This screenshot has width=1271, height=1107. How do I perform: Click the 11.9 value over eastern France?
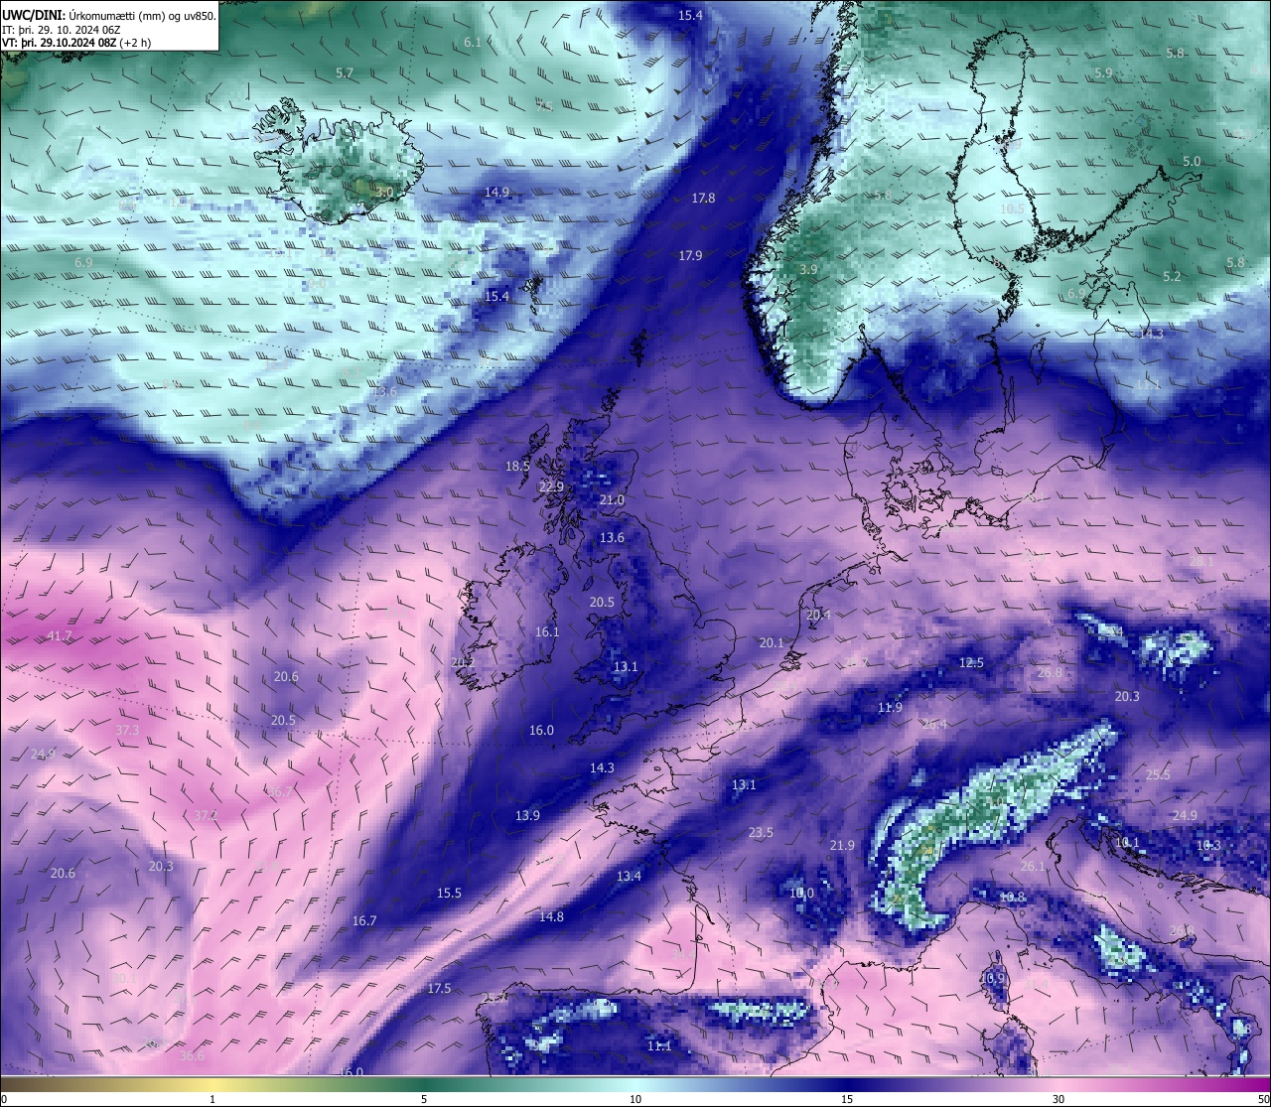pos(890,707)
